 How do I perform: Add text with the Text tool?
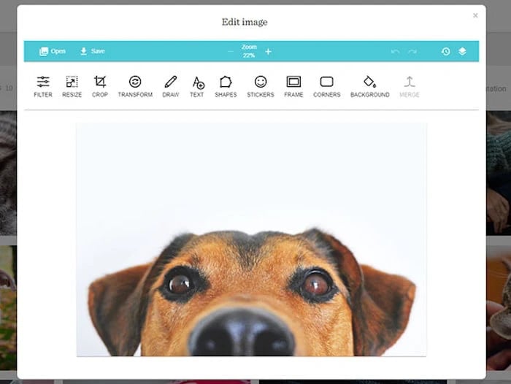[x=197, y=86]
